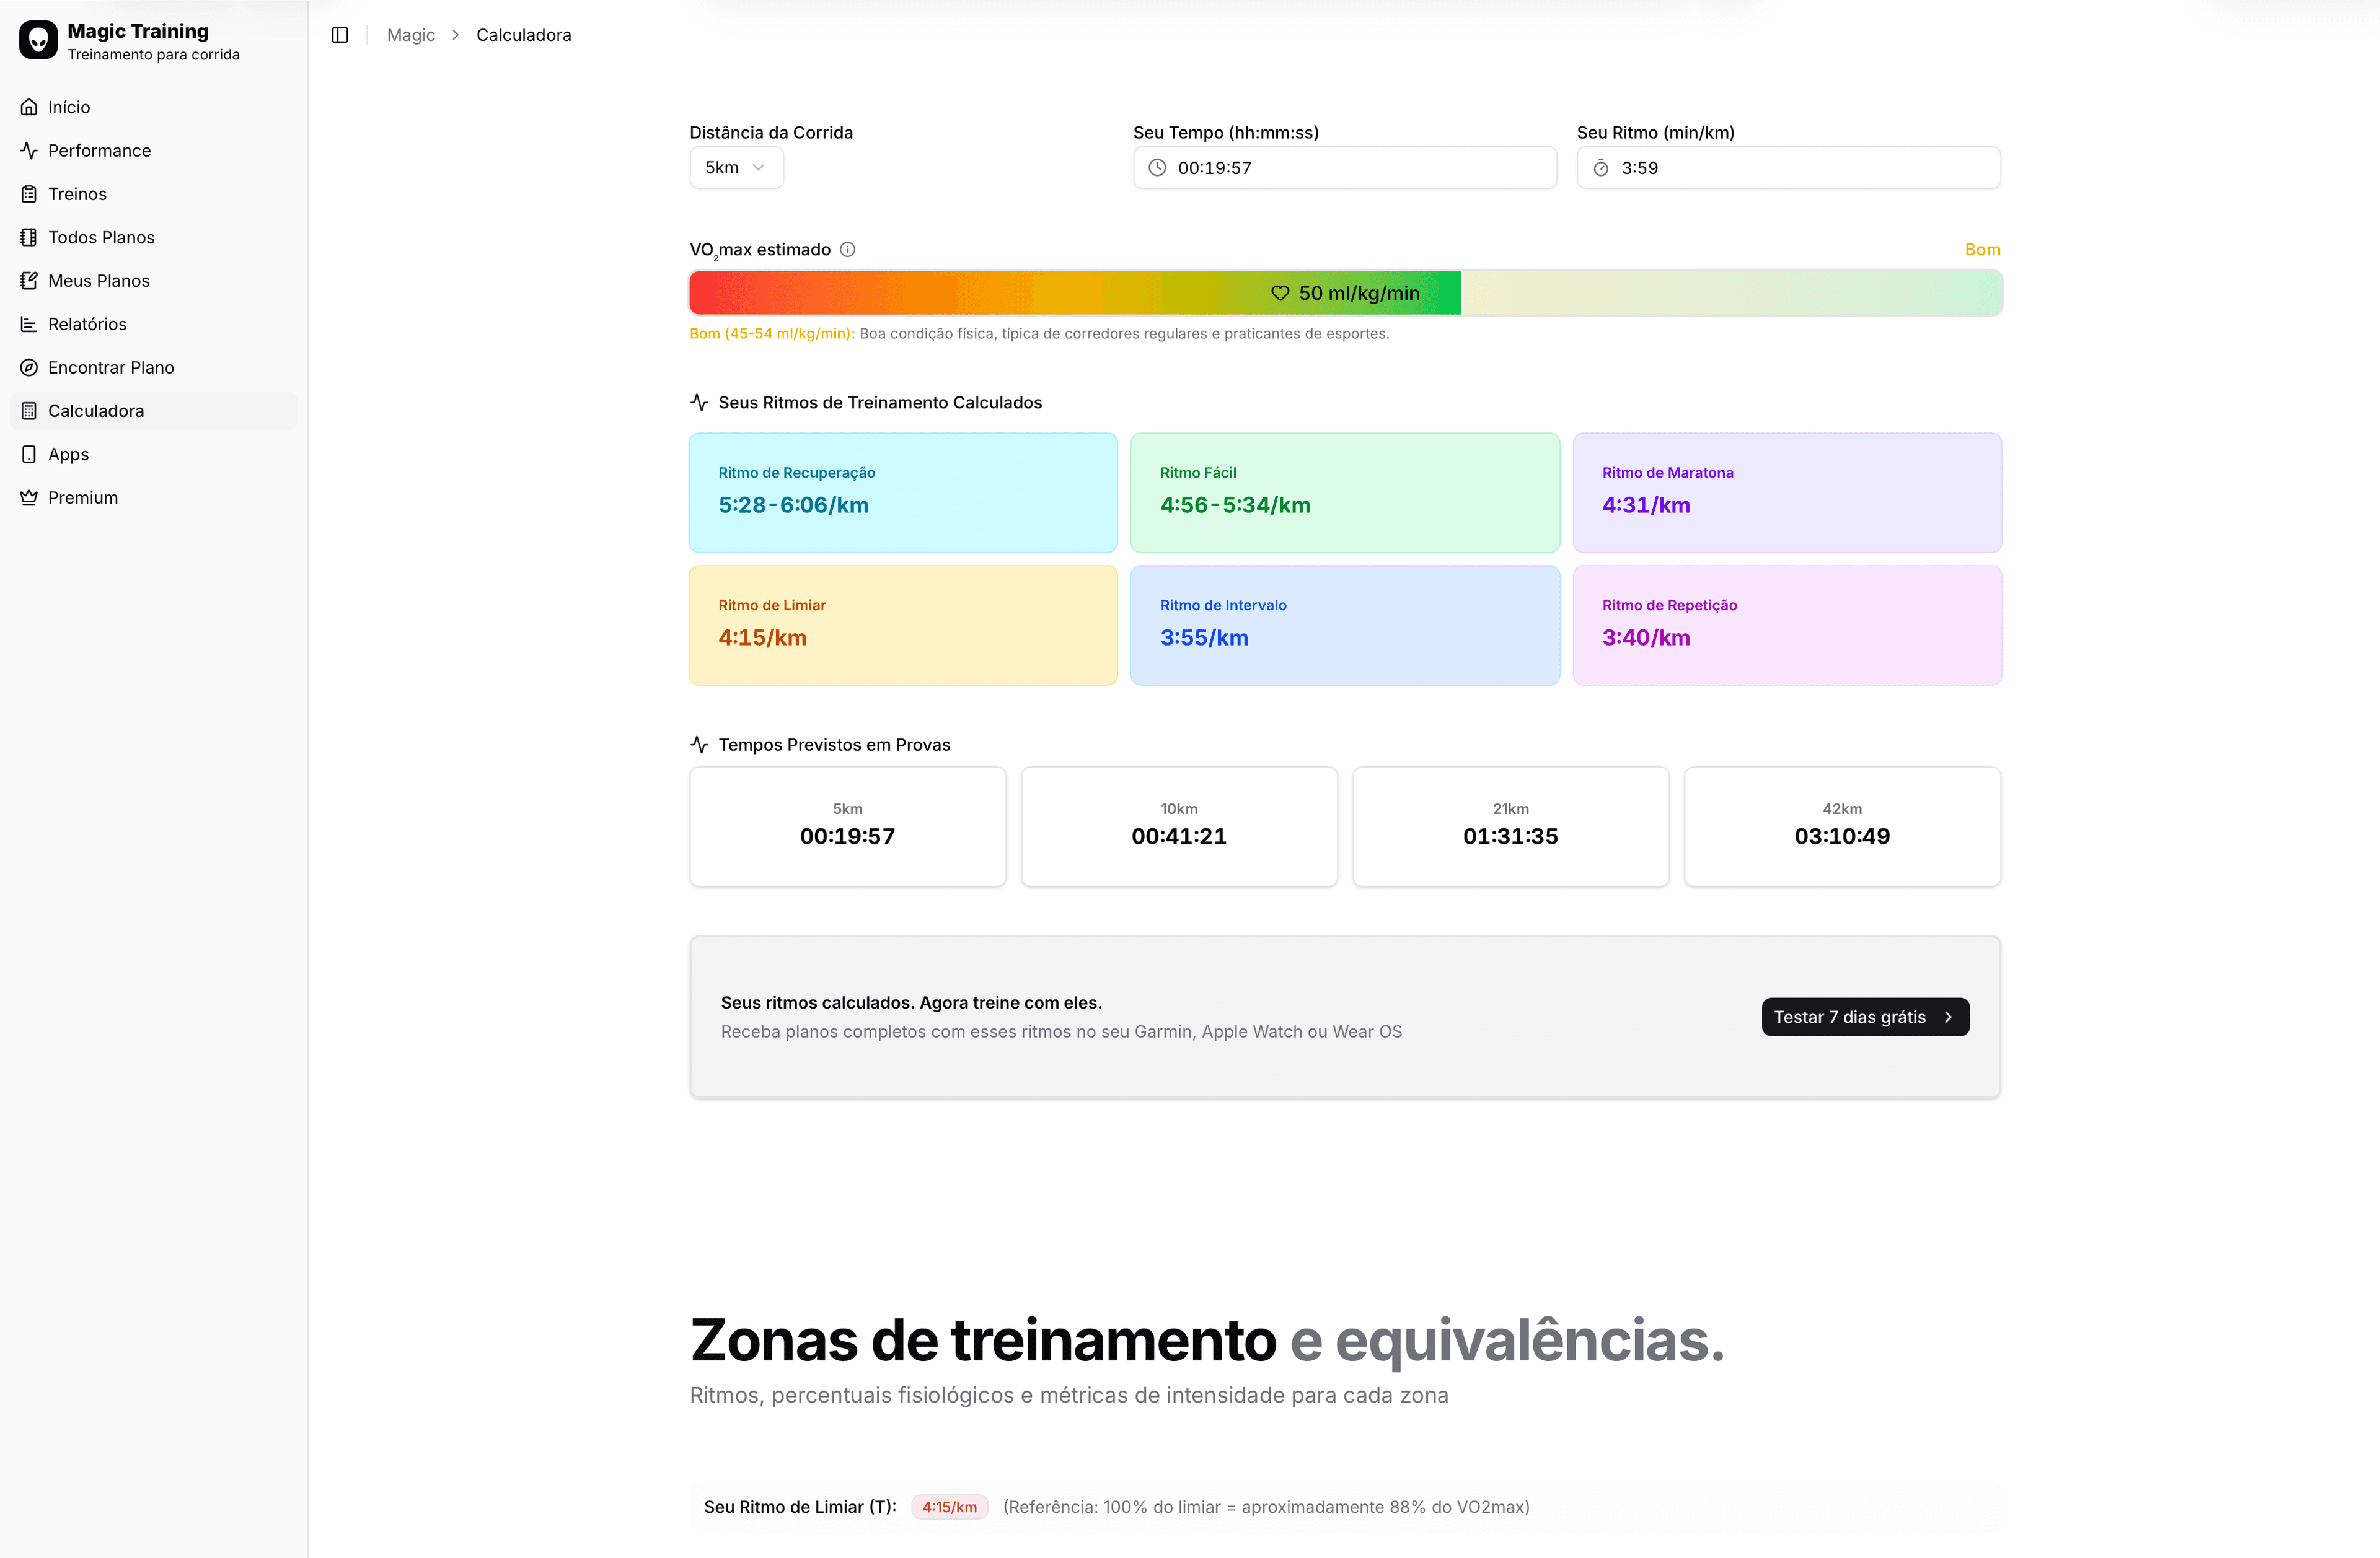Open the Início menu item
2380x1558 pixels.
154,107
